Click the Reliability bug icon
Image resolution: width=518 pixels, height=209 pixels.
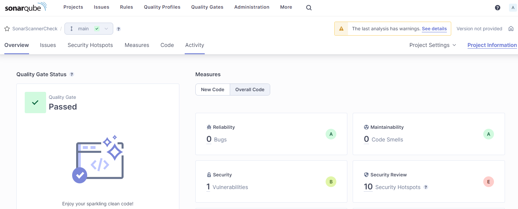[x=209, y=127]
